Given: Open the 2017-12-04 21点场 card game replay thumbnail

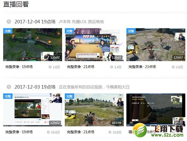Looking at the screenshot, I should (x=94, y=45).
